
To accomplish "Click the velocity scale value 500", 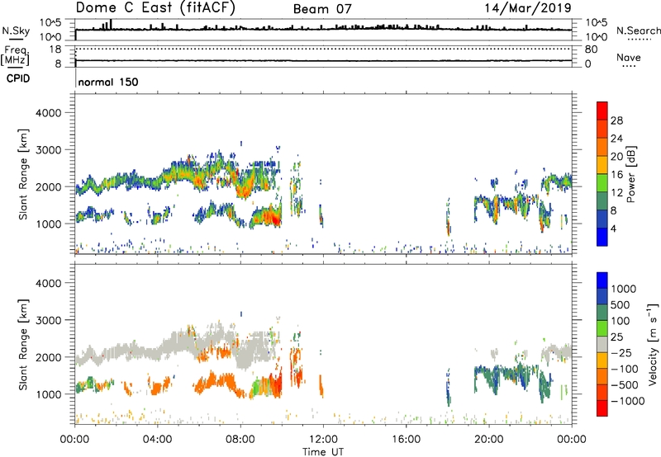I will [x=621, y=305].
